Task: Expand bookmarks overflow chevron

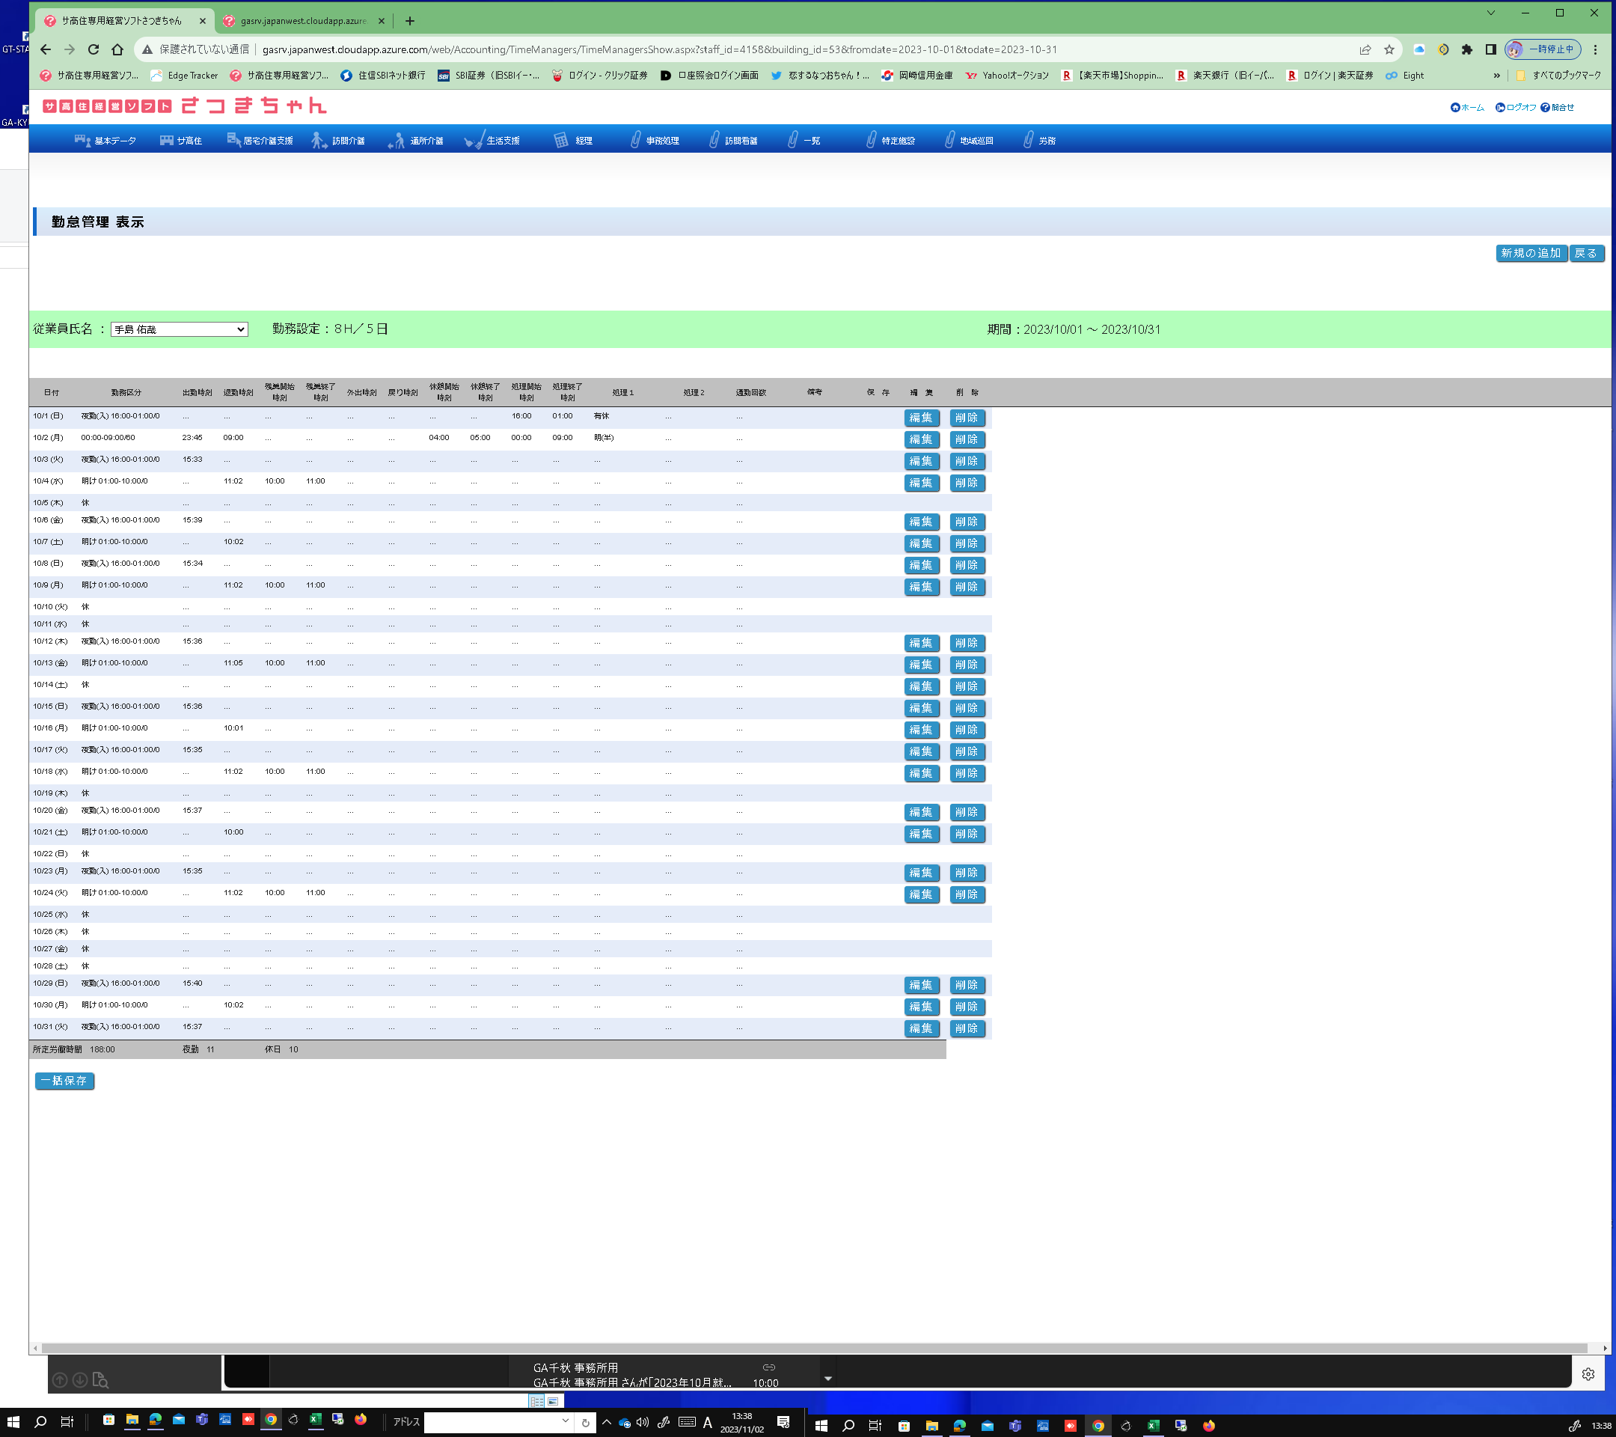Action: pos(1496,75)
